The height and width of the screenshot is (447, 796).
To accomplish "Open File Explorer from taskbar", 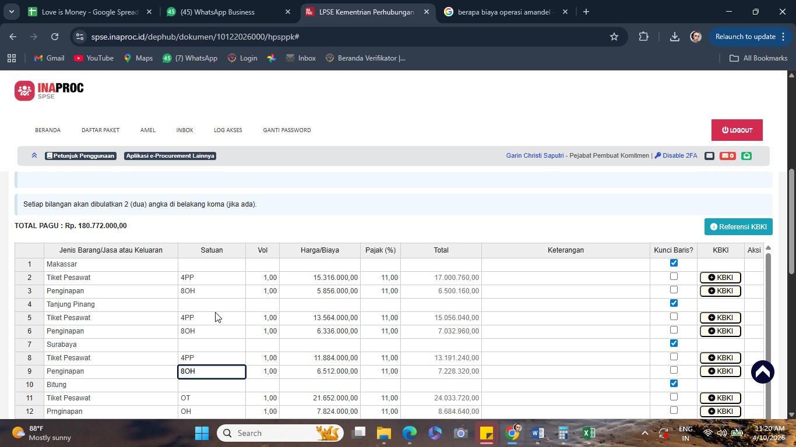I will pos(383,433).
